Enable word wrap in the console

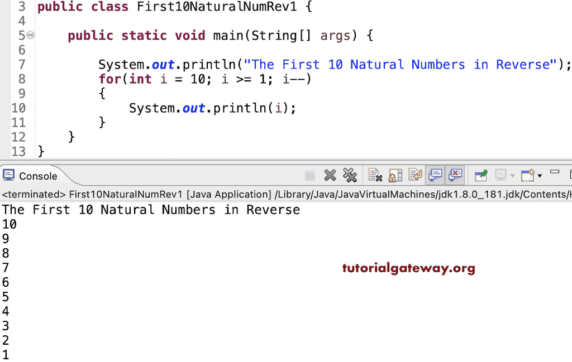[415, 175]
